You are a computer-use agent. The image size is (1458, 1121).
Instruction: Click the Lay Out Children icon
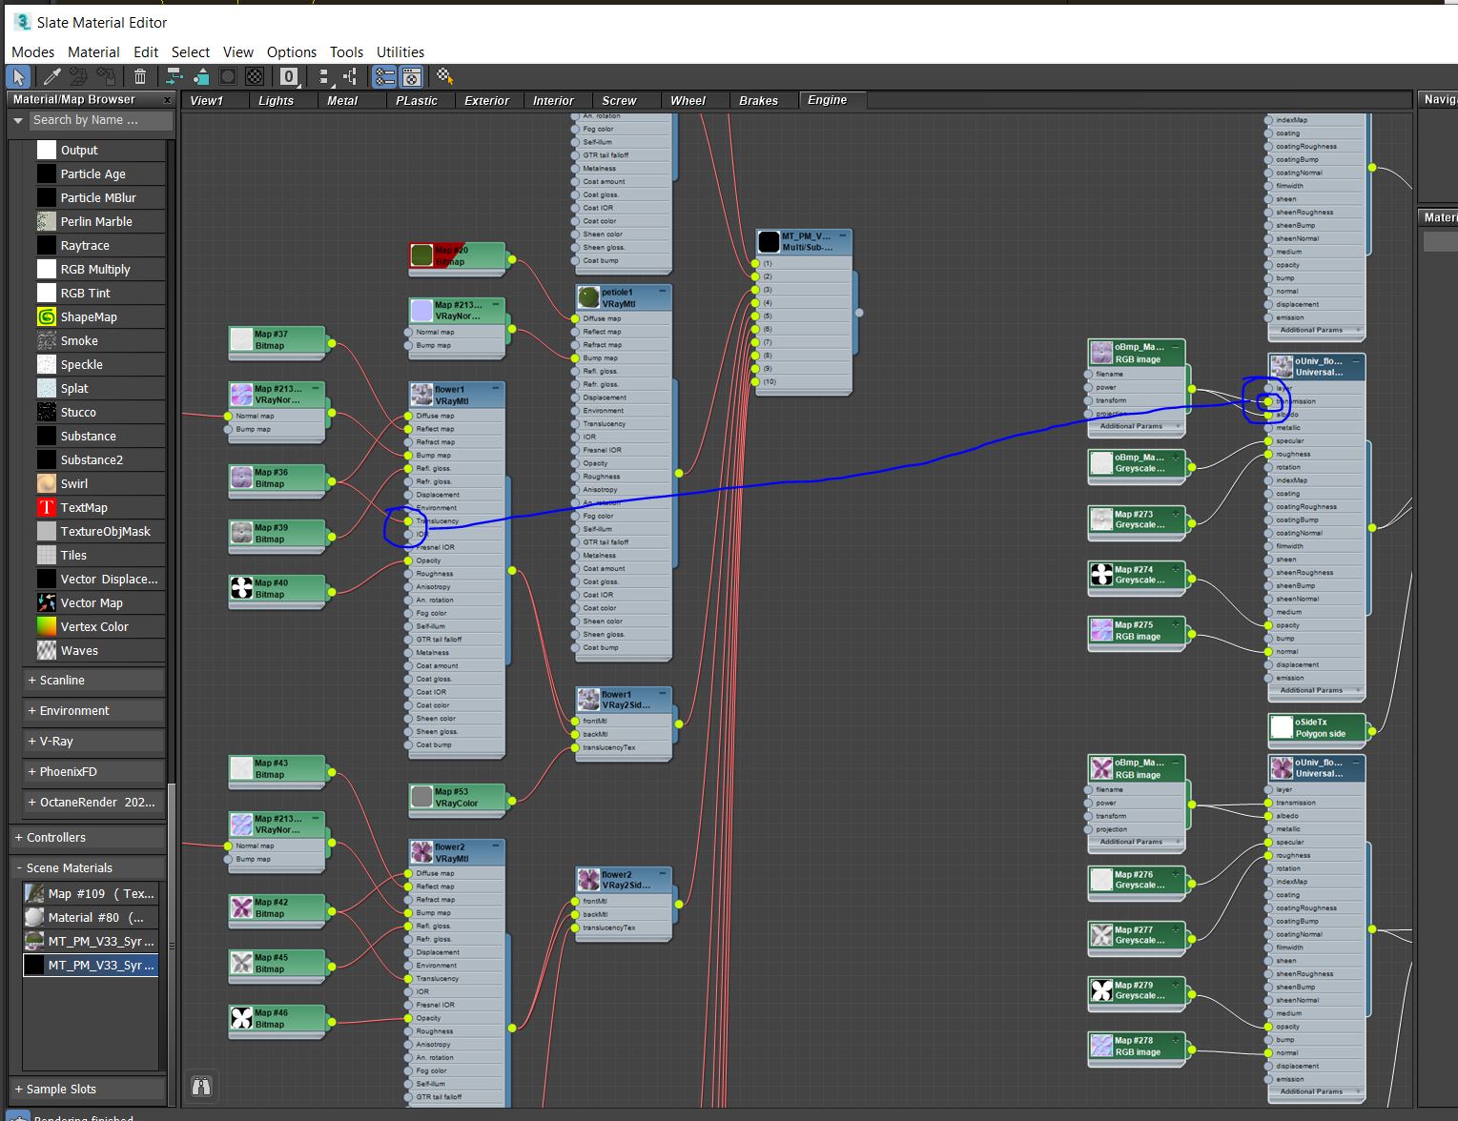coord(350,76)
